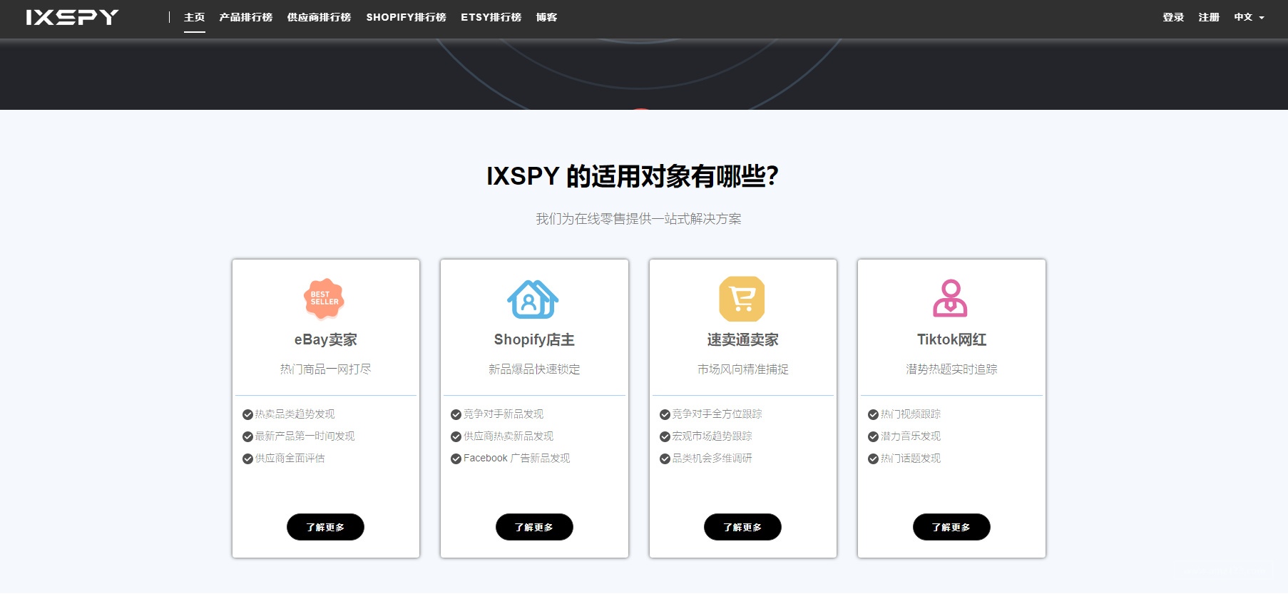The height and width of the screenshot is (594, 1288).
Task: Click checkmark icon beside 潜力音乐发现
Action: pyautogui.click(x=873, y=436)
